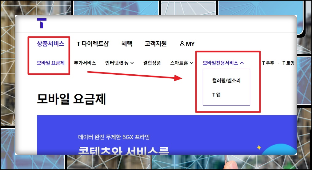The width and height of the screenshot is (312, 170).
Task: Open the 고객지원 menu
Action: pyautogui.click(x=156, y=44)
